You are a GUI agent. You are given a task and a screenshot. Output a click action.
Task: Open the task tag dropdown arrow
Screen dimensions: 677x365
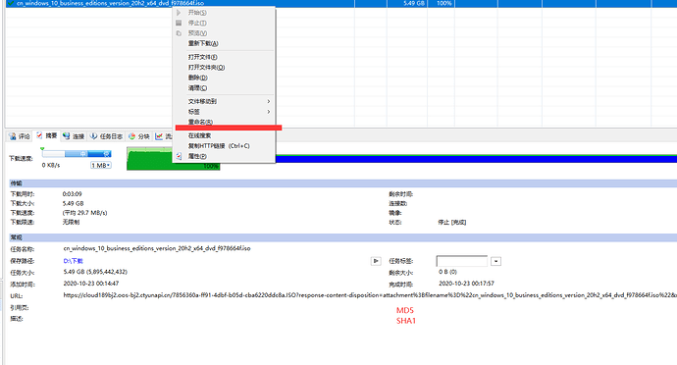(x=496, y=261)
